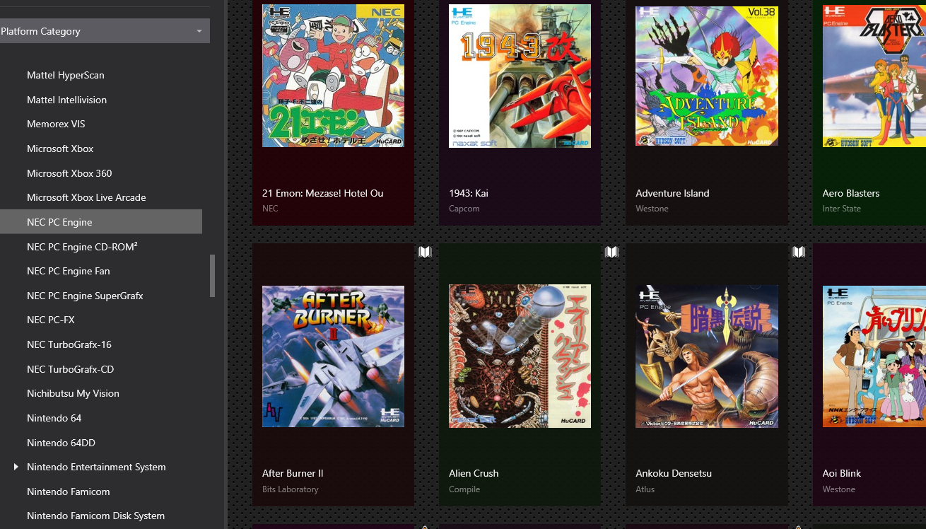The height and width of the screenshot is (529, 926).
Task: Select NEC PC-FX platform
Action: 51,320
